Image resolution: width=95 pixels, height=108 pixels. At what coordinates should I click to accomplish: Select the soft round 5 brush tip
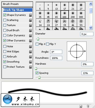[40, 6]
